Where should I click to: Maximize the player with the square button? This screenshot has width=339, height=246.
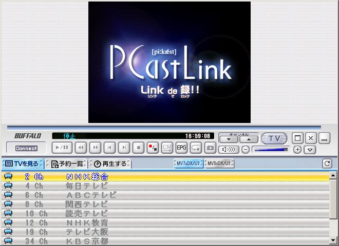click(298, 138)
